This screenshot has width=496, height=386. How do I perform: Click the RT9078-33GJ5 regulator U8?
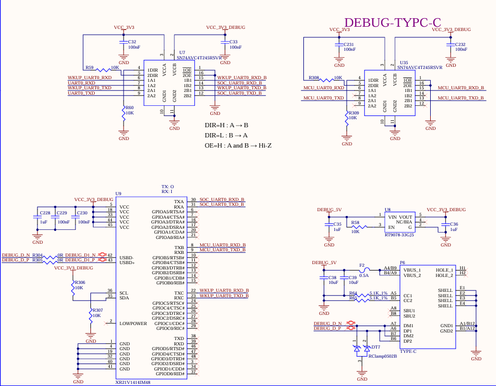click(x=400, y=222)
